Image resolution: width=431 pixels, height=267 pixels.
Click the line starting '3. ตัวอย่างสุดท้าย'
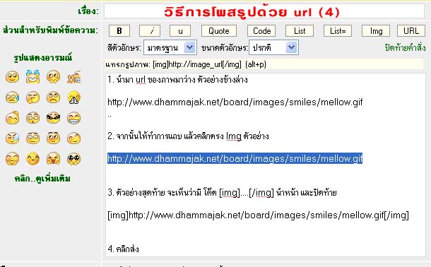tap(222, 193)
